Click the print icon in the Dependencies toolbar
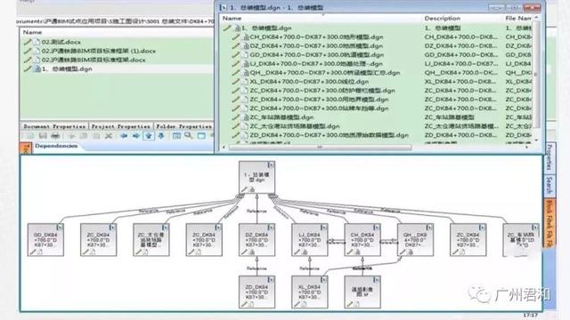The image size is (570, 320). 55,136
